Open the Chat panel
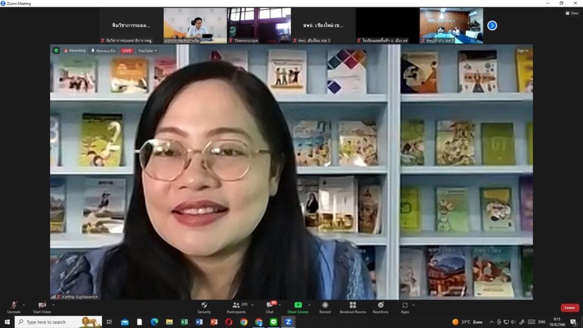Viewport: 583px width, 328px height. click(x=270, y=306)
